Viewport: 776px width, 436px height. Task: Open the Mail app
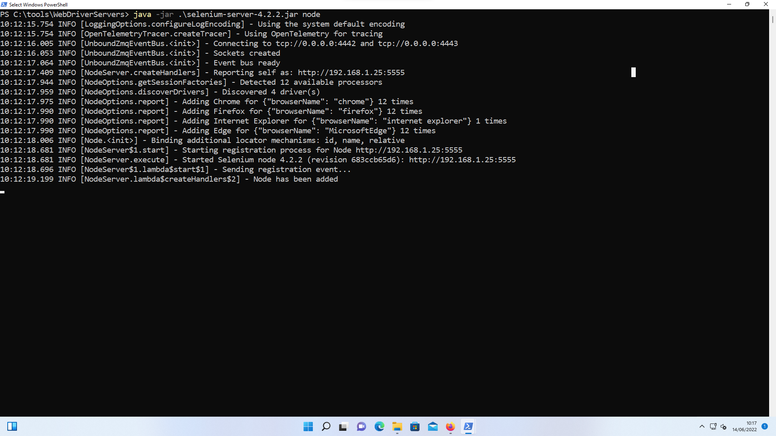click(x=432, y=426)
